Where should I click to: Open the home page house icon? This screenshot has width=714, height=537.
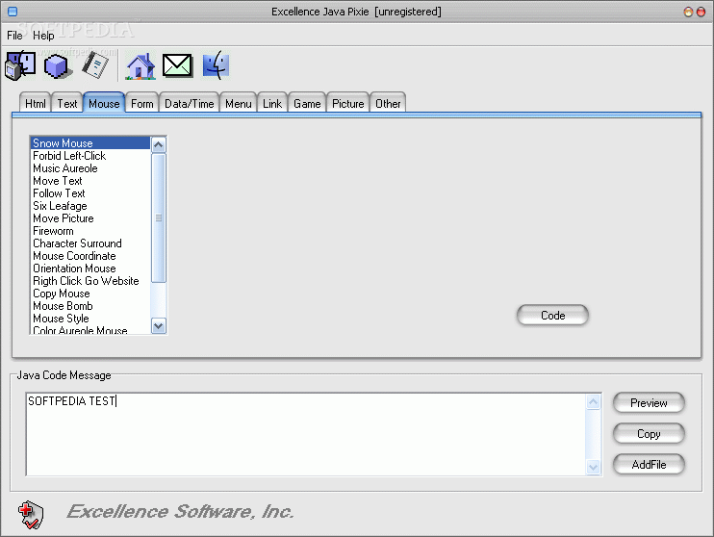(140, 66)
